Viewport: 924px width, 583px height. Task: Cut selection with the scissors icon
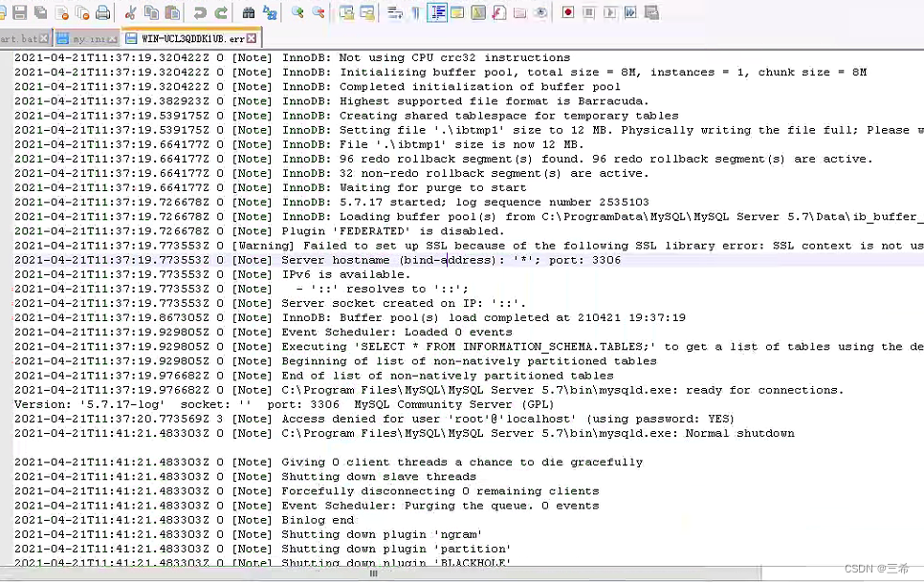click(130, 12)
